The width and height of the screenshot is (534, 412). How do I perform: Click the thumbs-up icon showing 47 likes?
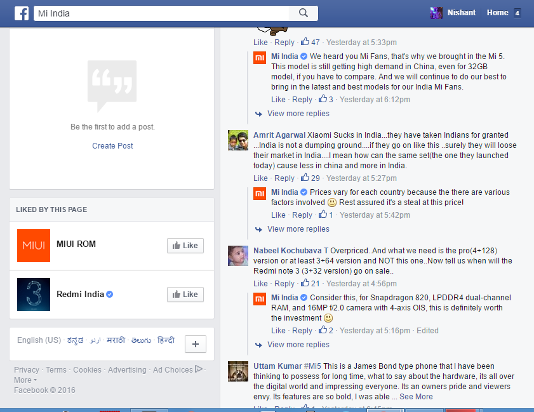[x=305, y=42]
